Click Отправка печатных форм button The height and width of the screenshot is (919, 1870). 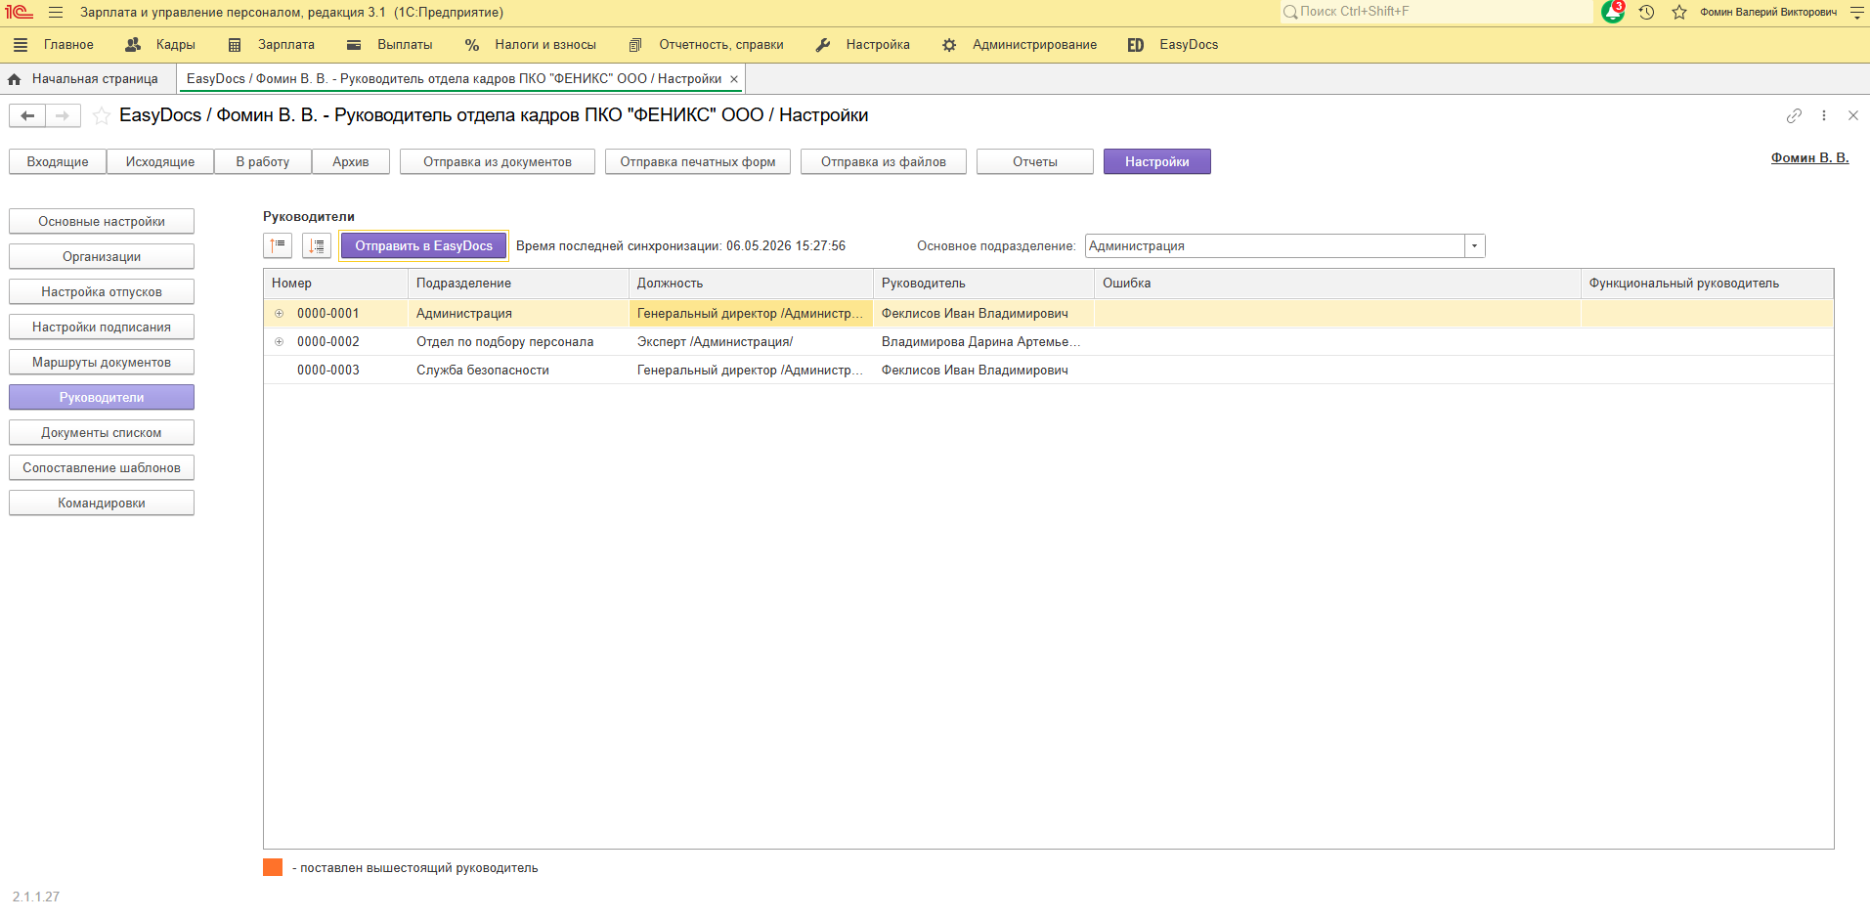[x=698, y=162]
